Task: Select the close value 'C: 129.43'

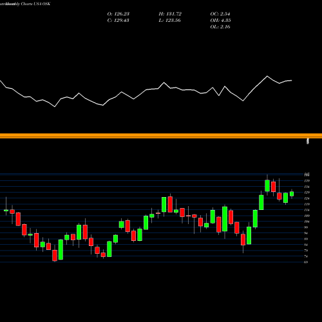Action: coord(118,21)
